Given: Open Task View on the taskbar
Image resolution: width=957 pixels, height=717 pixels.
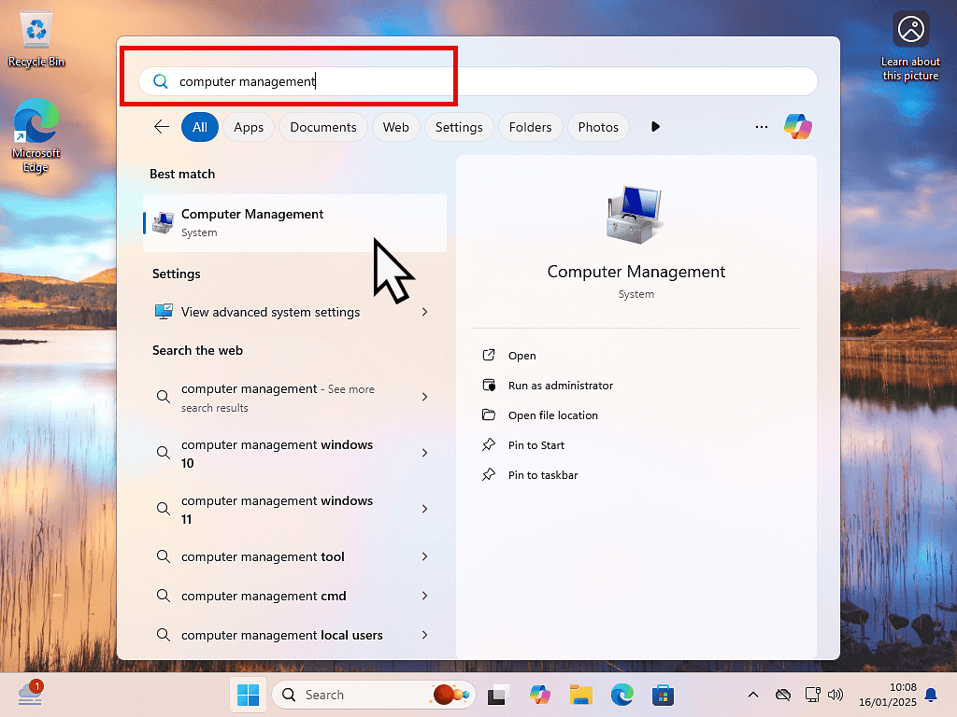Looking at the screenshot, I should (x=498, y=695).
